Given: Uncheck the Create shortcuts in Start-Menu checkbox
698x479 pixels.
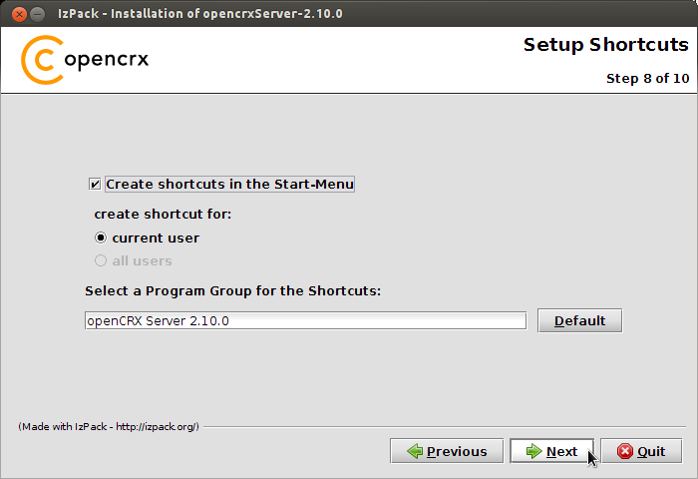Looking at the screenshot, I should (x=95, y=184).
